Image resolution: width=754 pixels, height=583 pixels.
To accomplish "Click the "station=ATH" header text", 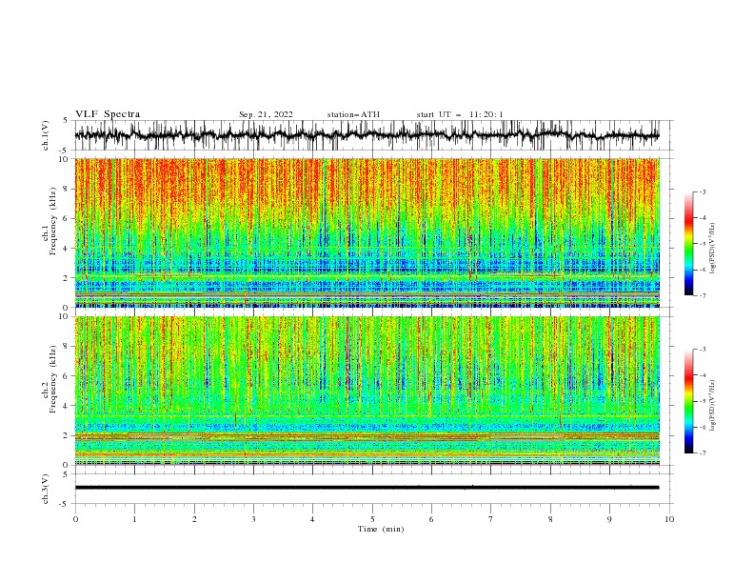I will 353,114.
